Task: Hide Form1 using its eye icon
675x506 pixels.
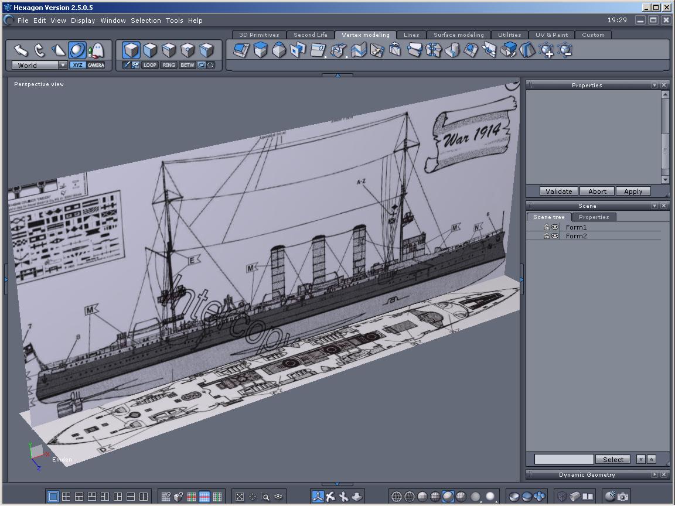Action: click(x=555, y=227)
